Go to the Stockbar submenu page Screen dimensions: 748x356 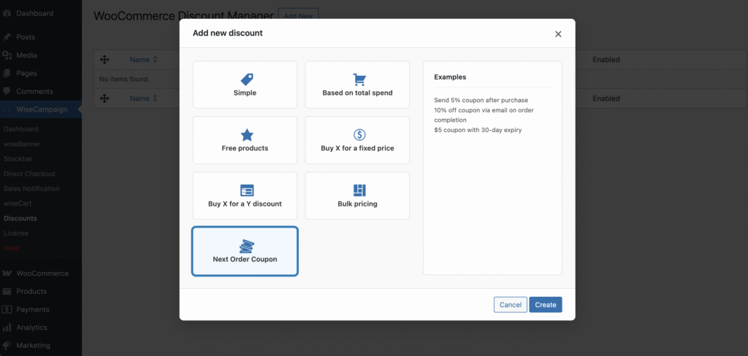pos(19,158)
